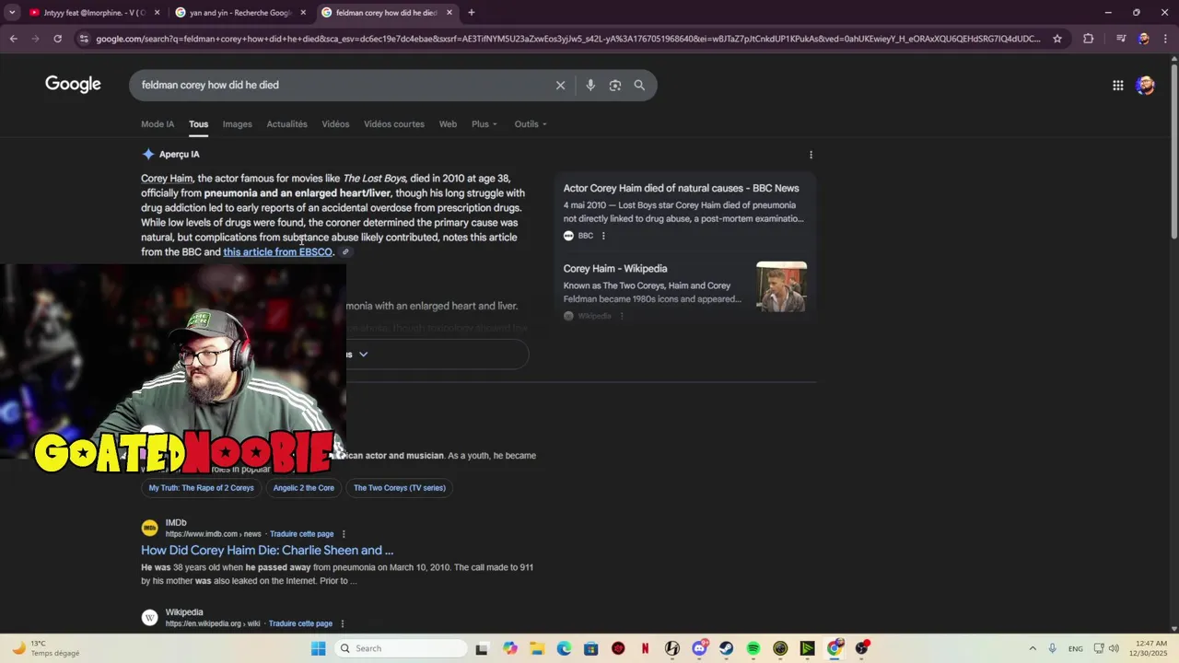Open a new browser tab
Image resolution: width=1179 pixels, height=663 pixels.
pyautogui.click(x=471, y=12)
